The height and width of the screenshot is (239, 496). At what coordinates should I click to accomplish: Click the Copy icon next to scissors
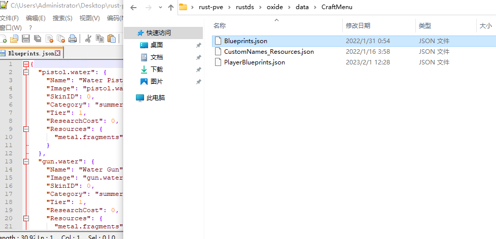pos(99,39)
